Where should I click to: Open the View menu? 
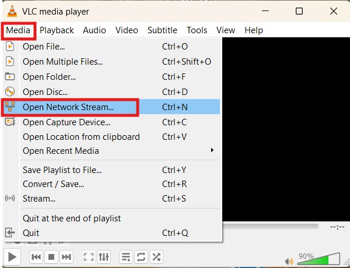pyautogui.click(x=226, y=30)
